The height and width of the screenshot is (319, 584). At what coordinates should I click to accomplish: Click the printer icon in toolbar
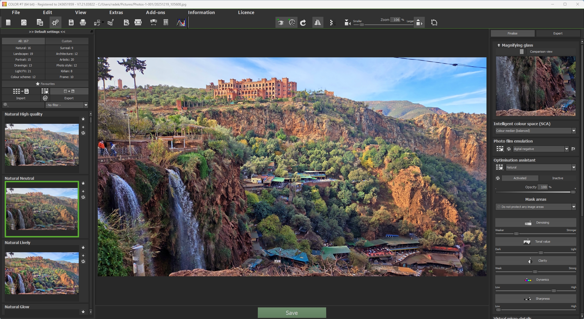pos(83,23)
